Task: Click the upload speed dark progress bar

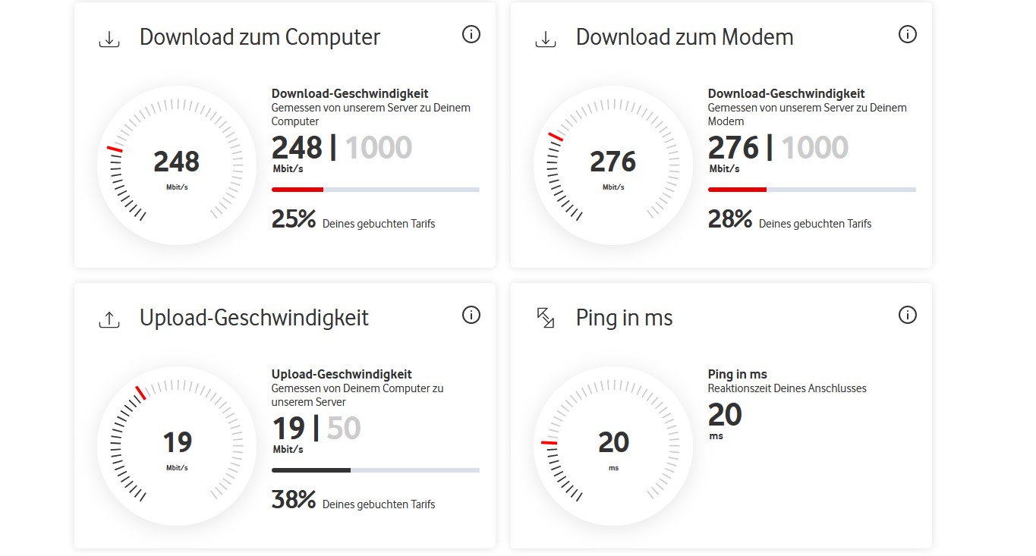Action: [x=311, y=470]
